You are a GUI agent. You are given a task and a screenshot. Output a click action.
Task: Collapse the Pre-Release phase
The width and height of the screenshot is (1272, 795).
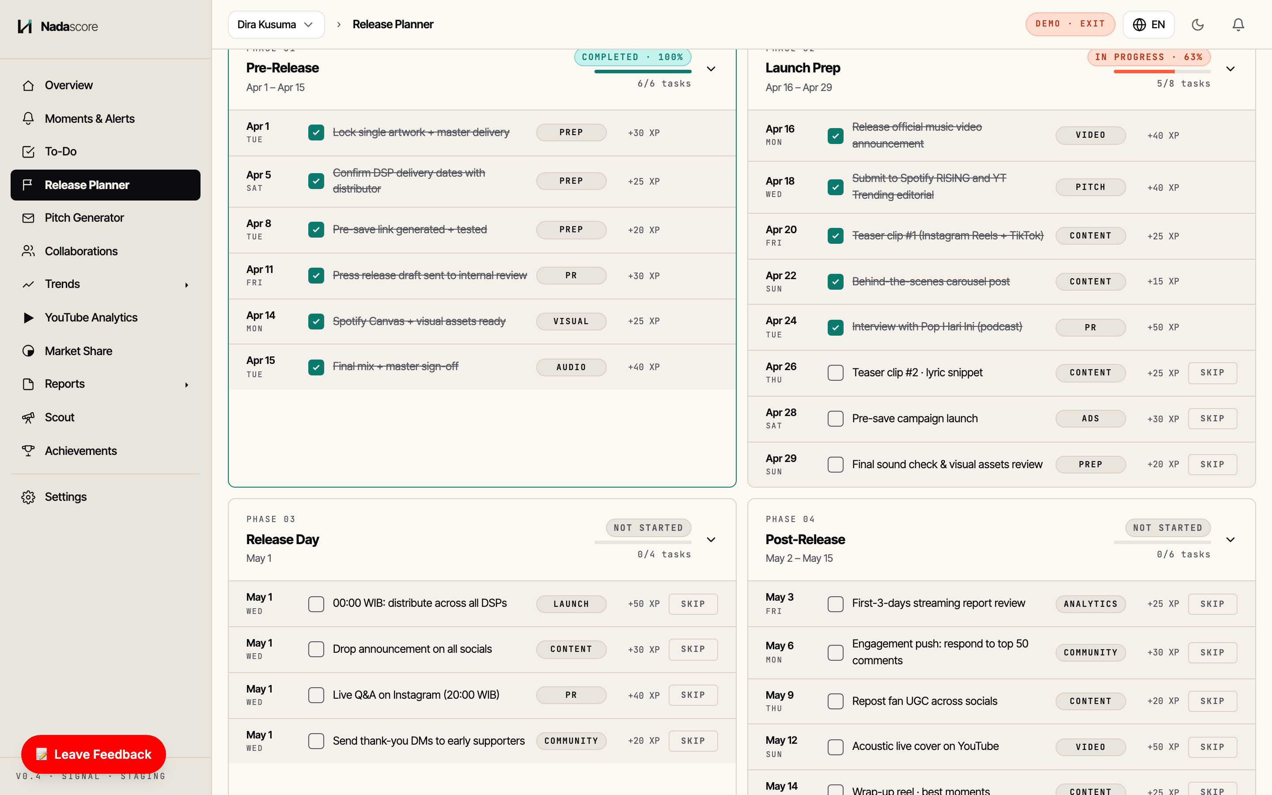[x=711, y=69]
